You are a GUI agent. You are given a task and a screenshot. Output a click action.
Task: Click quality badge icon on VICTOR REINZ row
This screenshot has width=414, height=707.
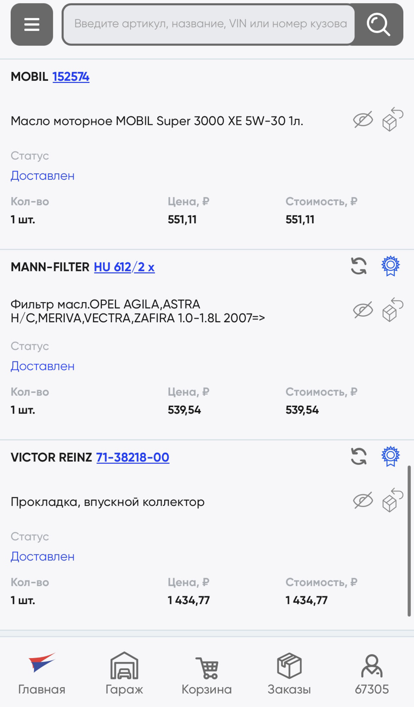[390, 457]
